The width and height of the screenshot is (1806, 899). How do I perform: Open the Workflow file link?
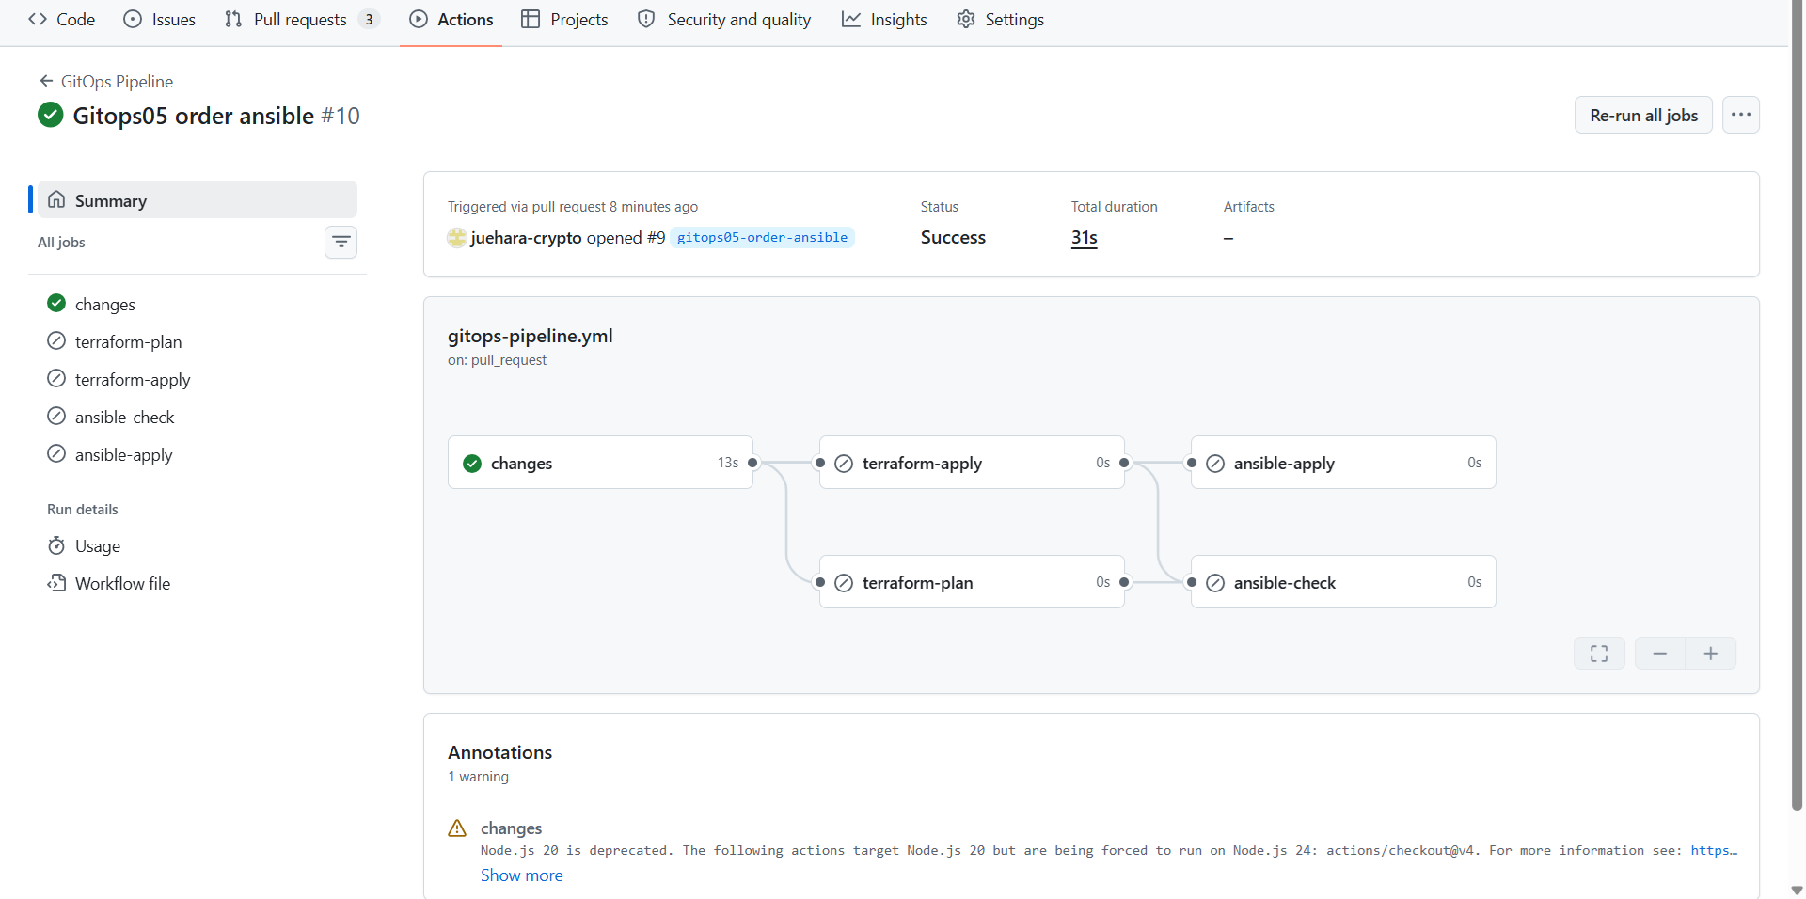198,583
